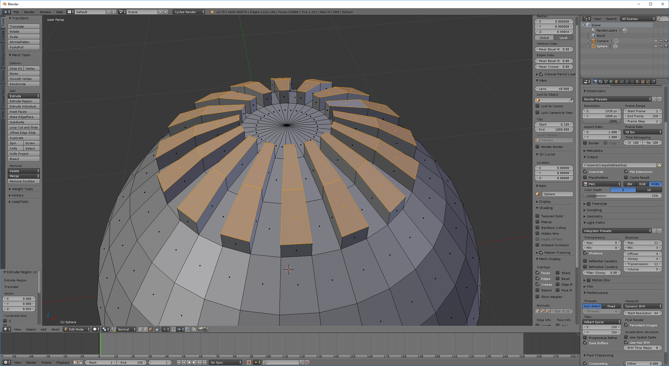669x366 pixels.
Task: Open the Edit Mode selector dropdown
Action: pos(77,329)
